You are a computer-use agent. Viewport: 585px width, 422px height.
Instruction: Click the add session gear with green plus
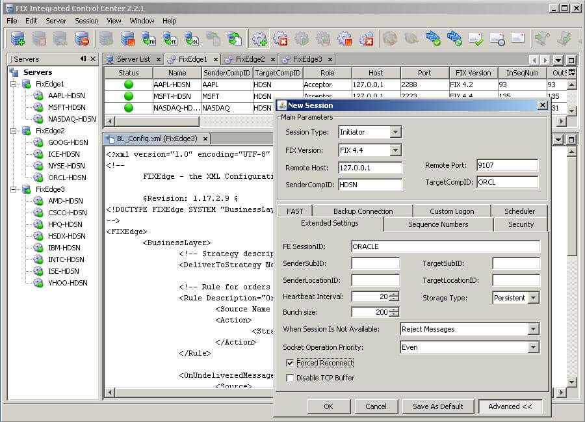(259, 38)
